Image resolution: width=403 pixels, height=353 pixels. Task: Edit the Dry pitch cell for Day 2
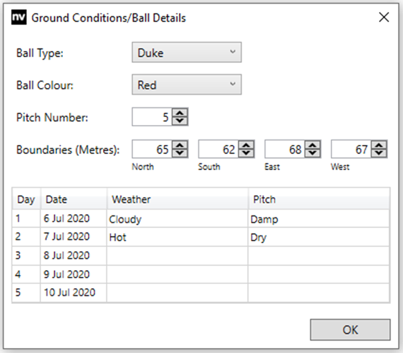(x=318, y=238)
